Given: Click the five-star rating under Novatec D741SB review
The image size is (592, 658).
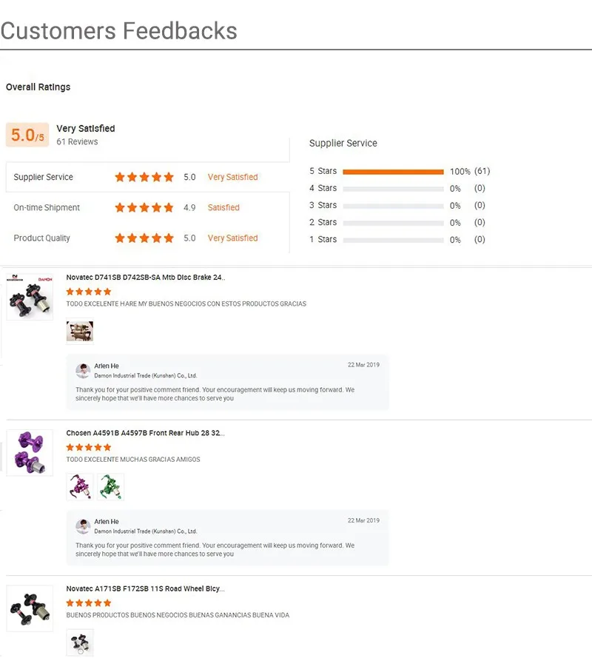Looking at the screenshot, I should [x=89, y=292].
